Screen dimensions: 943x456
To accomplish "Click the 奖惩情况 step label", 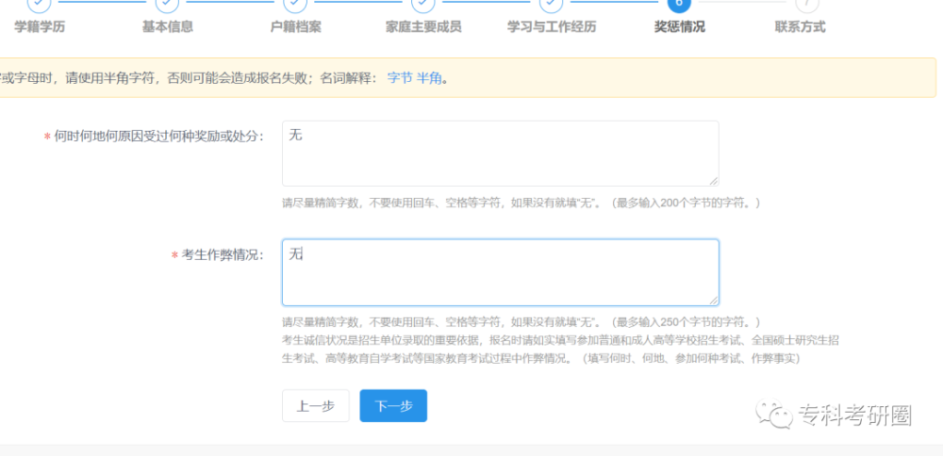I will (680, 27).
